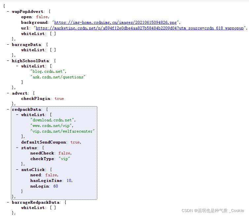
Task: Click the wapPopAdvert key
Action: point(27,12)
